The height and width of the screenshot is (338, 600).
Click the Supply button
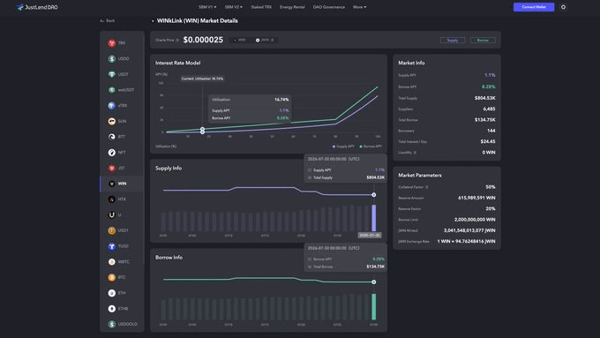point(453,41)
